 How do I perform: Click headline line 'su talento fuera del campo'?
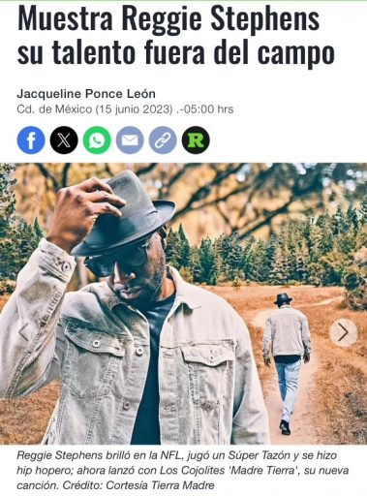tap(176, 51)
